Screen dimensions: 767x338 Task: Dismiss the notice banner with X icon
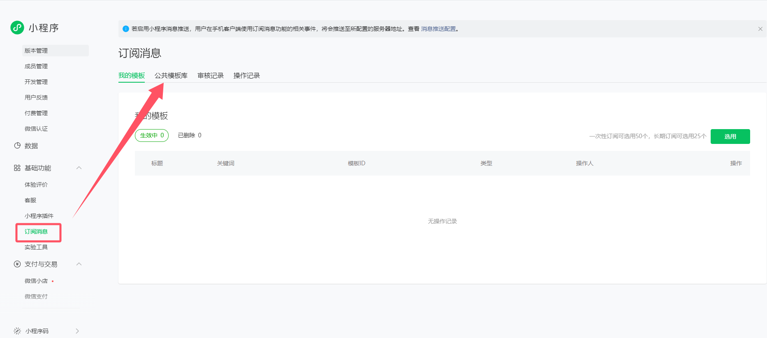760,29
